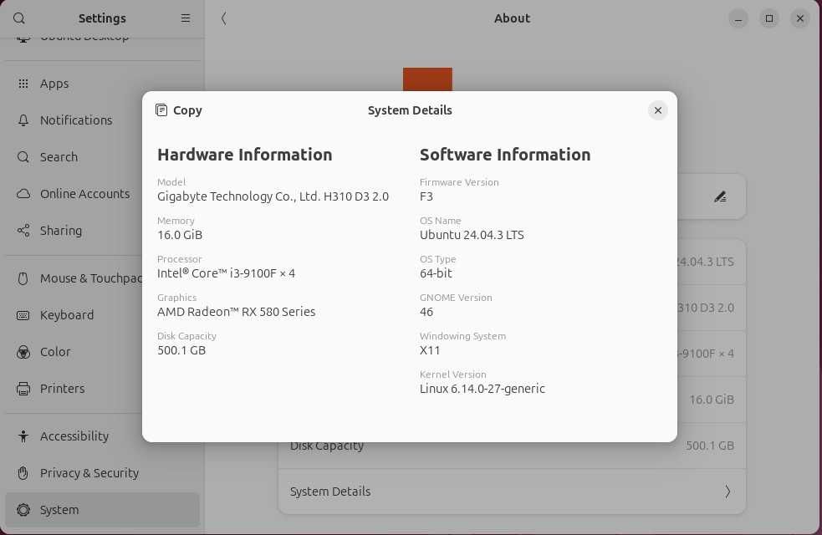Minimize the Settings window
822x535 pixels.
(738, 19)
